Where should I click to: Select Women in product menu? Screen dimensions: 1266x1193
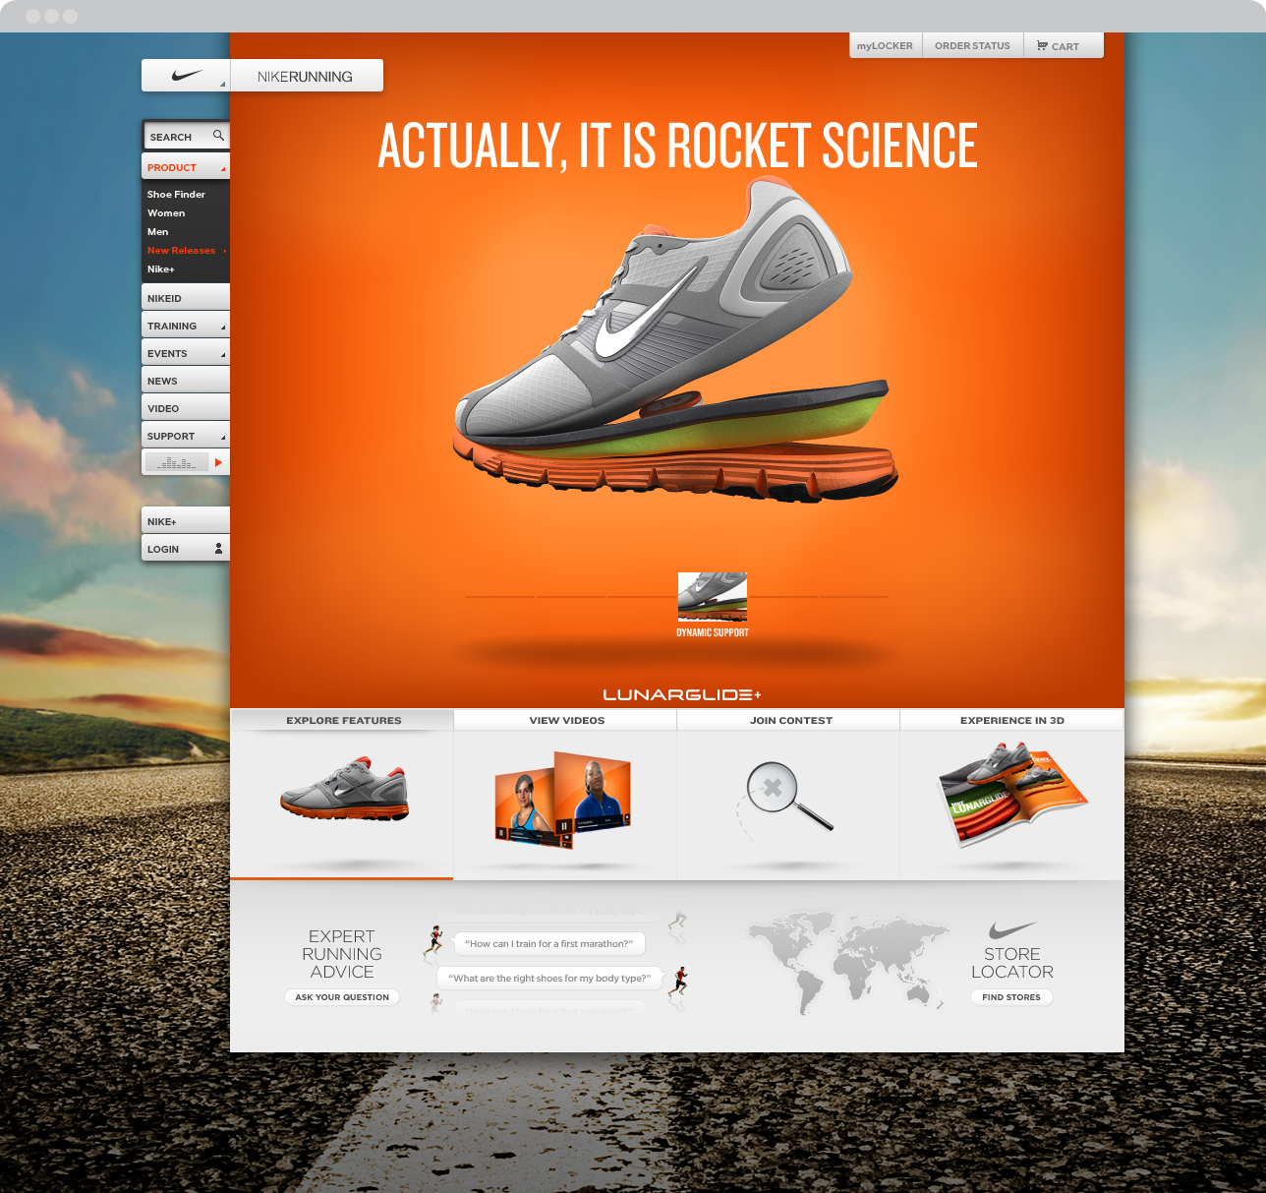tap(166, 212)
